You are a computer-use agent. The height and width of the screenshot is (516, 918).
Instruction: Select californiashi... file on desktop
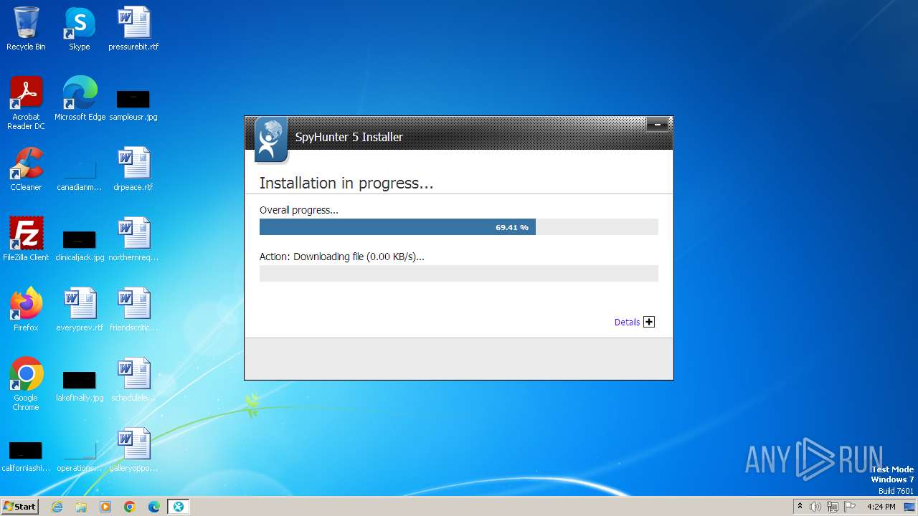pos(26,457)
